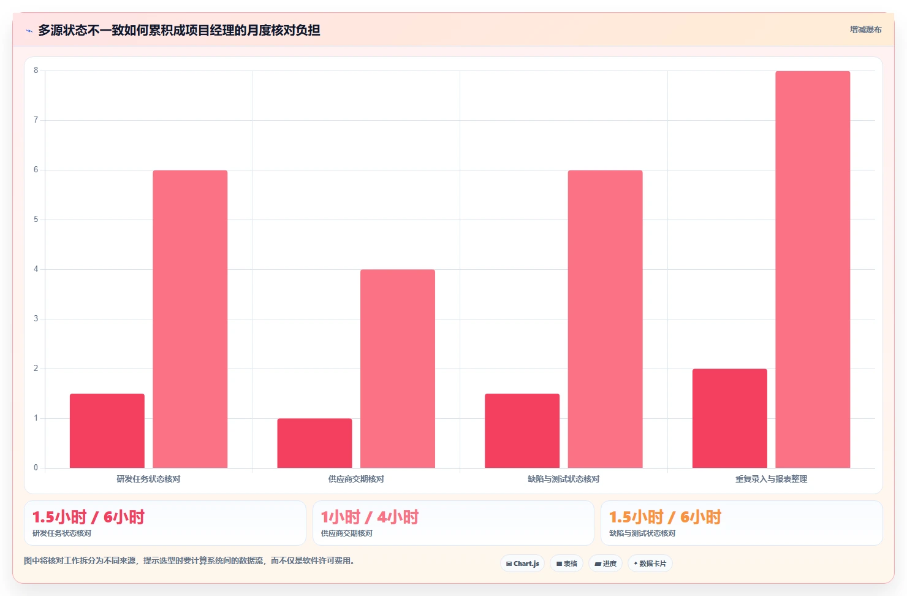The image size is (907, 596).
Task: Click the chart title 多源状态不一致如何累积成项目经理的月度核对负担
Action: [x=179, y=30]
